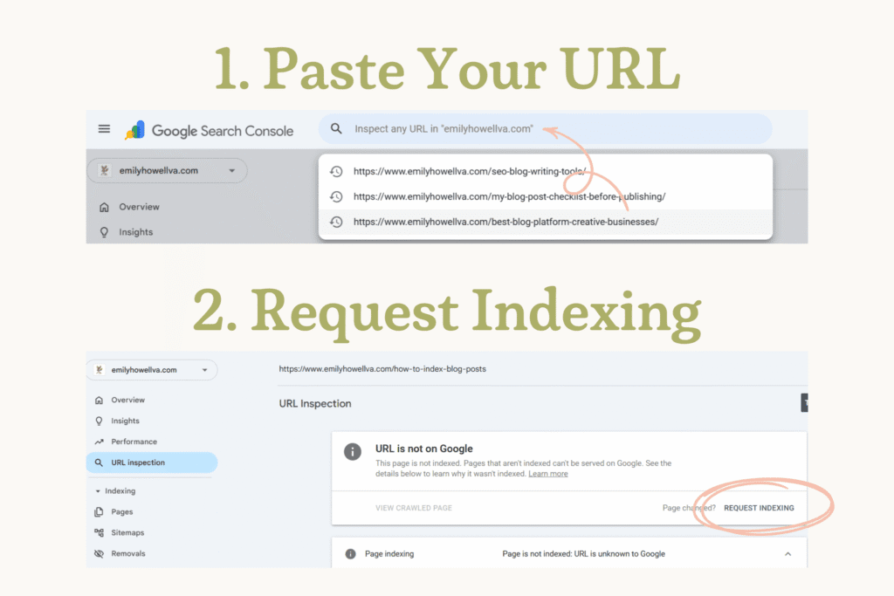Click the URL inspection magnifier icon
894x596 pixels.
click(100, 462)
